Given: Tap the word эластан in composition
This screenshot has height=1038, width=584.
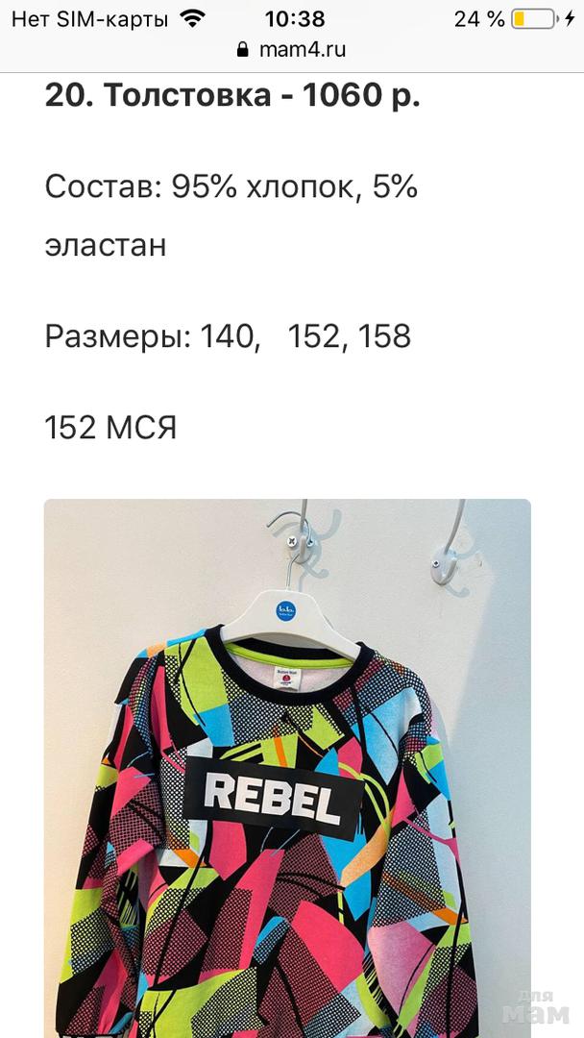Looking at the screenshot, I should click(x=105, y=246).
